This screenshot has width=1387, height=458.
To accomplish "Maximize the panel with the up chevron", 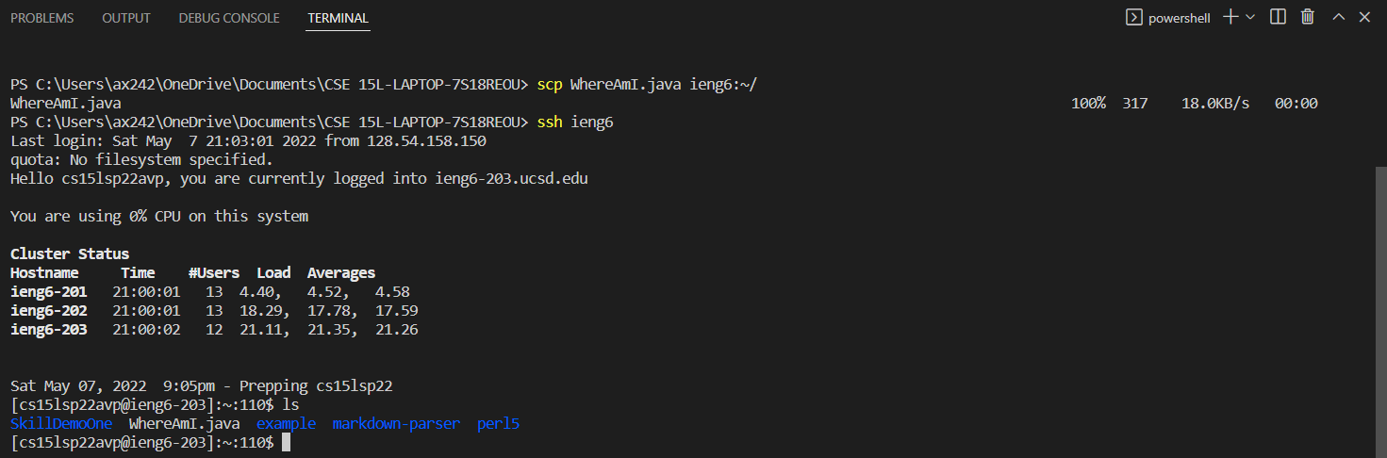I will (x=1338, y=17).
